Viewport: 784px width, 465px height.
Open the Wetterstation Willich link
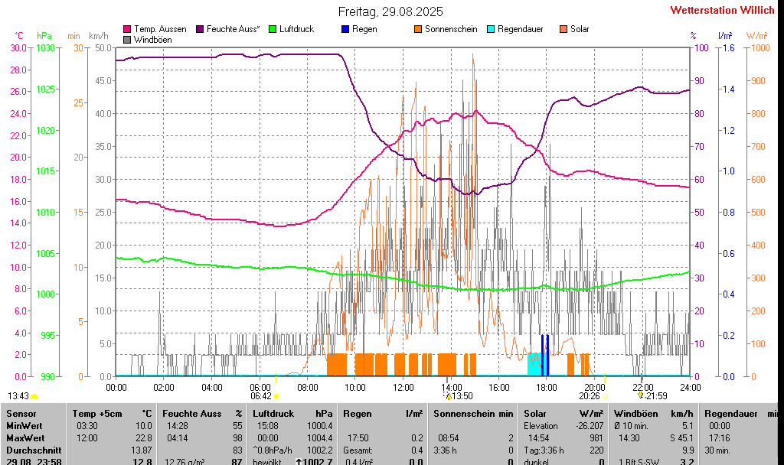(722, 10)
